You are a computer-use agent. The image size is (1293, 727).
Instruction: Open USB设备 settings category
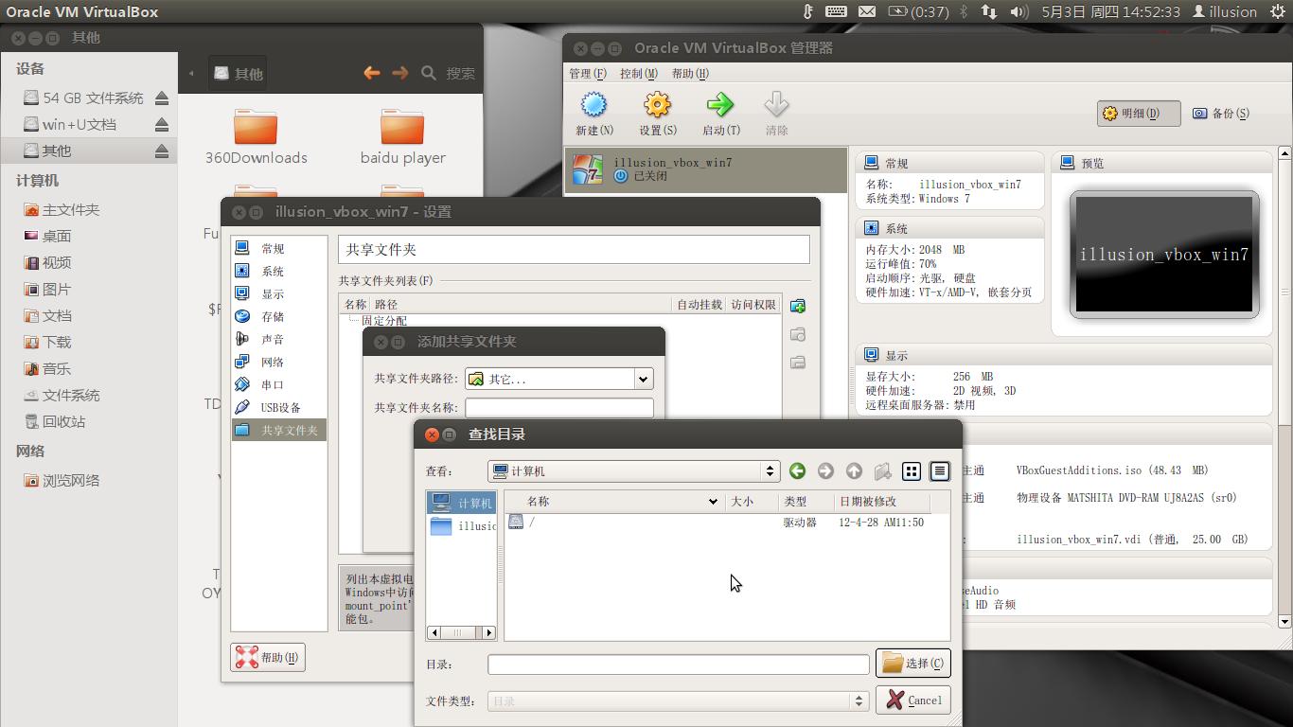[x=278, y=407]
